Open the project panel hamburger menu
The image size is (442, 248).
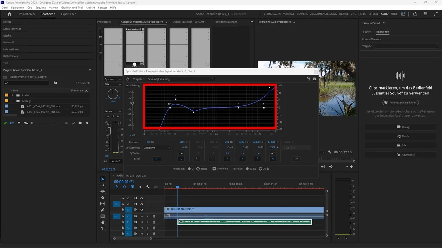90,70
